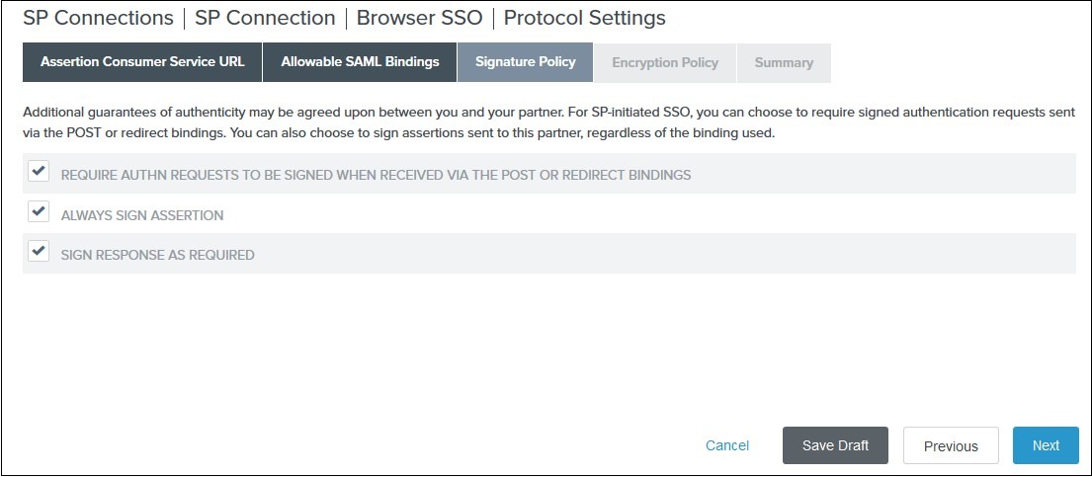Go back with the Previous button
The width and height of the screenshot is (1092, 477).
tap(951, 445)
